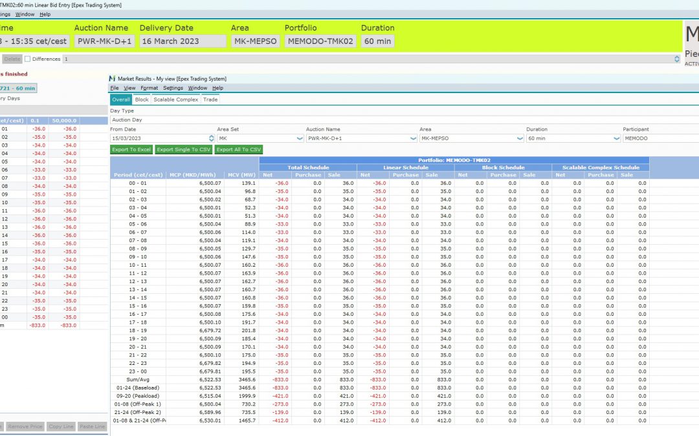Click the spinner arrows beside the Differences field
The width and height of the screenshot is (699, 436).
677,59
